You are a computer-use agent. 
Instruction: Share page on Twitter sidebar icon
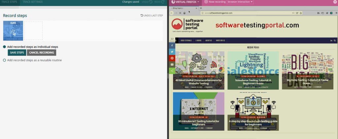172,52
